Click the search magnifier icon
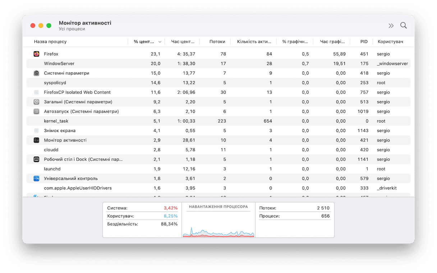Viewport: 437px width, 273px height. pos(404,25)
